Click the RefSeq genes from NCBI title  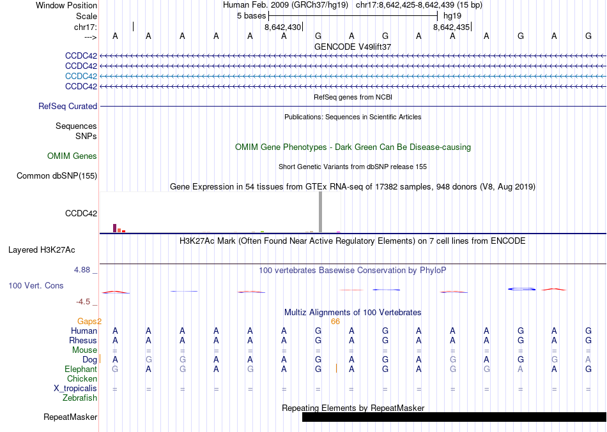[353, 97]
